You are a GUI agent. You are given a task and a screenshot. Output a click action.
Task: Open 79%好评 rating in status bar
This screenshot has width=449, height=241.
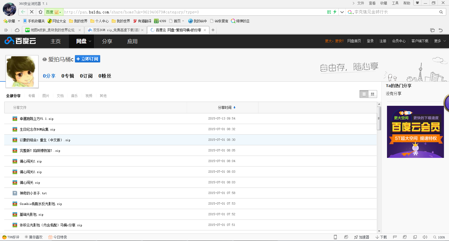click(x=11, y=237)
